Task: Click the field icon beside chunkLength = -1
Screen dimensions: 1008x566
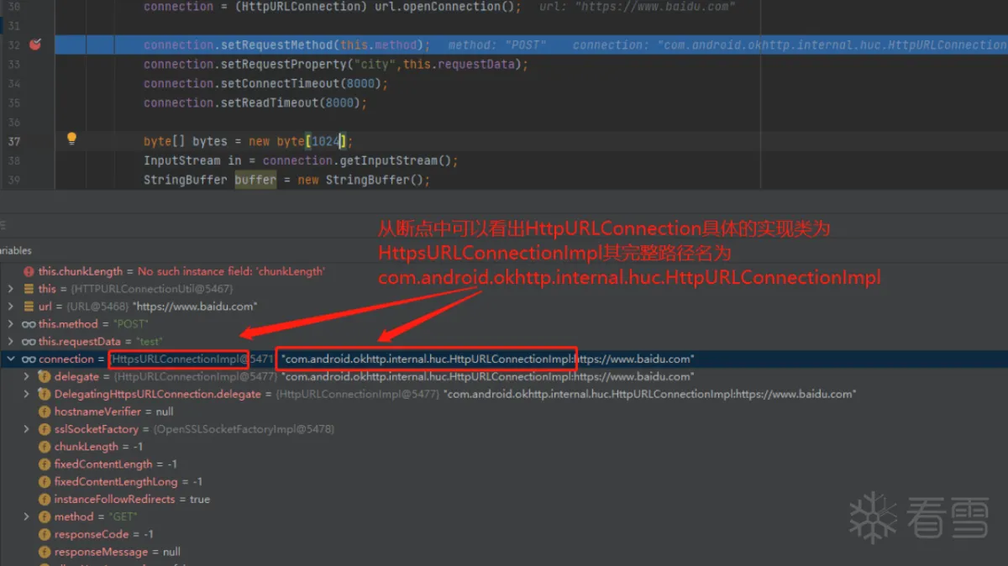Action: [45, 447]
